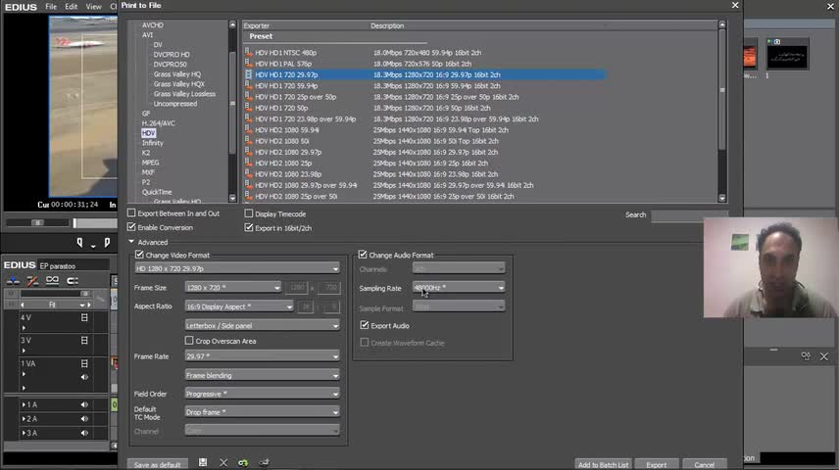Screen dimensions: 839x470
Task: Uncheck Change Video Format checkbox
Action: 139,255
